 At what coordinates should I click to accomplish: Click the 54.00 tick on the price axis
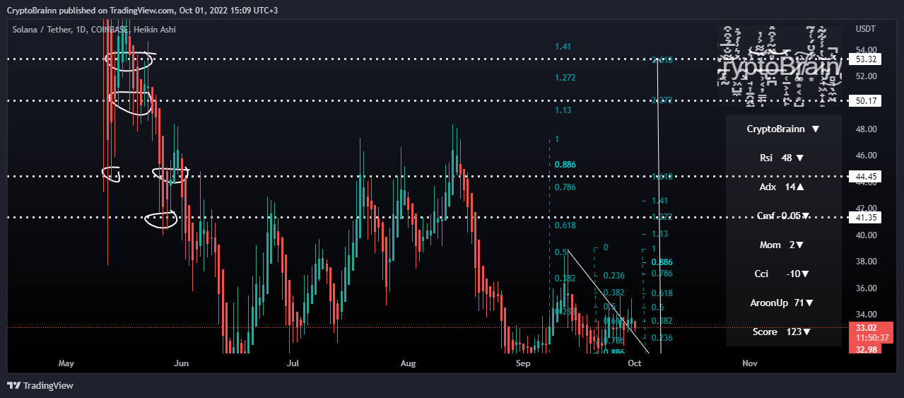point(865,49)
